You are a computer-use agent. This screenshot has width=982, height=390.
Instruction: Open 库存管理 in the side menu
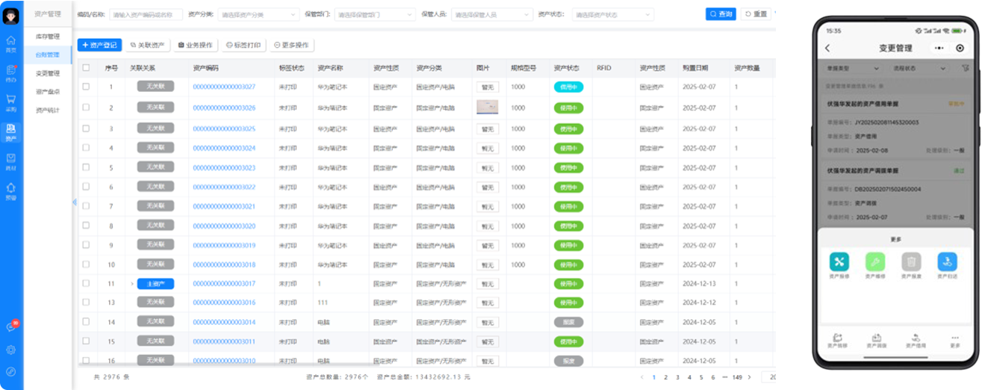(x=48, y=36)
